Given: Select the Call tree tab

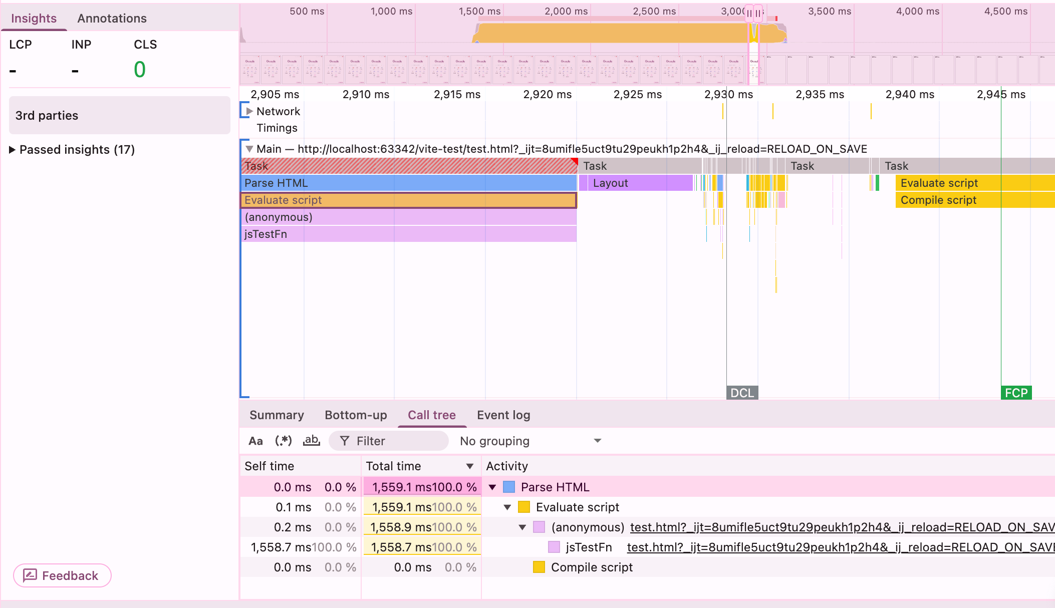Looking at the screenshot, I should pyautogui.click(x=432, y=415).
